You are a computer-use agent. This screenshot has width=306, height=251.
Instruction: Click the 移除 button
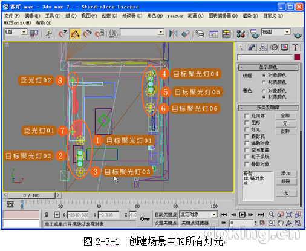click(x=286, y=181)
